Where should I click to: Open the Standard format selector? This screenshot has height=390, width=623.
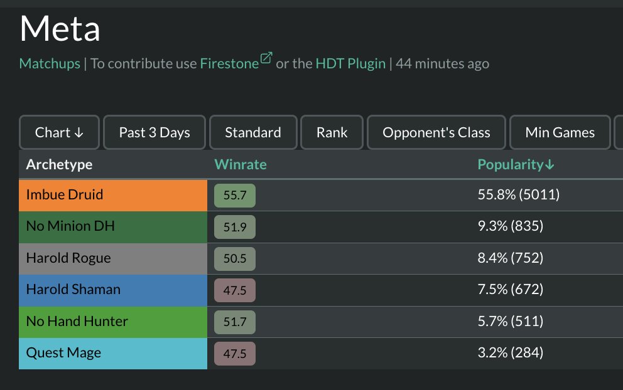pos(252,132)
